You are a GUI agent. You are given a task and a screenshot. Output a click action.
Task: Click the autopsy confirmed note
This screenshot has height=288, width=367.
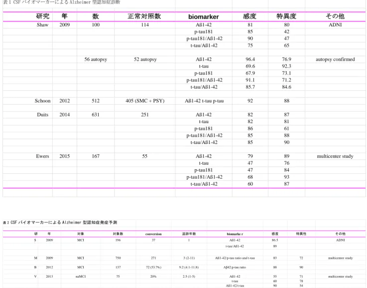[x=335, y=59]
